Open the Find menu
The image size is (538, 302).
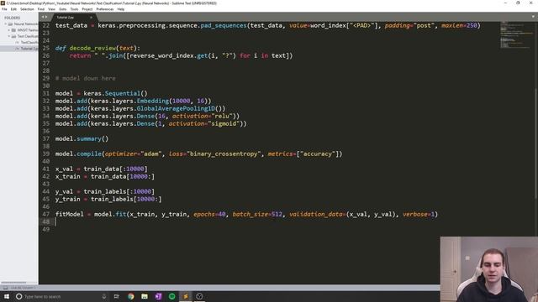(x=41, y=9)
